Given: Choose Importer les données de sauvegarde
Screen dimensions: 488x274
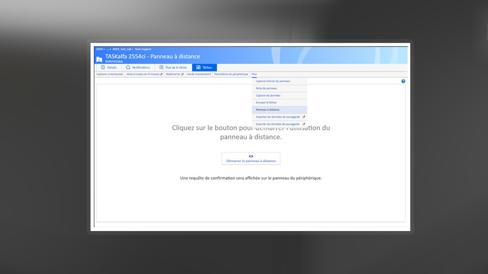Looking at the screenshot, I should [x=277, y=117].
